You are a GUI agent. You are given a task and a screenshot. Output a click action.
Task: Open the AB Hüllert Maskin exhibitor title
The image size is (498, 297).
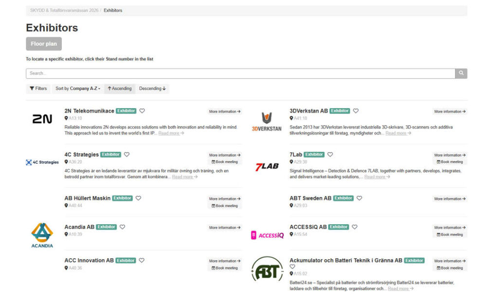[88, 198]
